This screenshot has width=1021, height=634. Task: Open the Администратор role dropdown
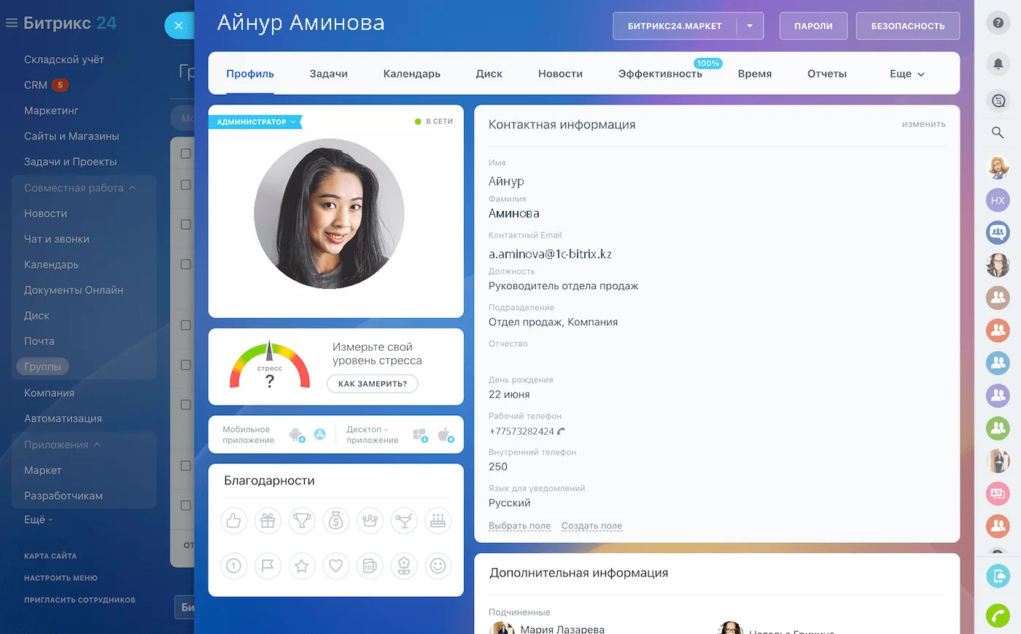[x=256, y=122]
